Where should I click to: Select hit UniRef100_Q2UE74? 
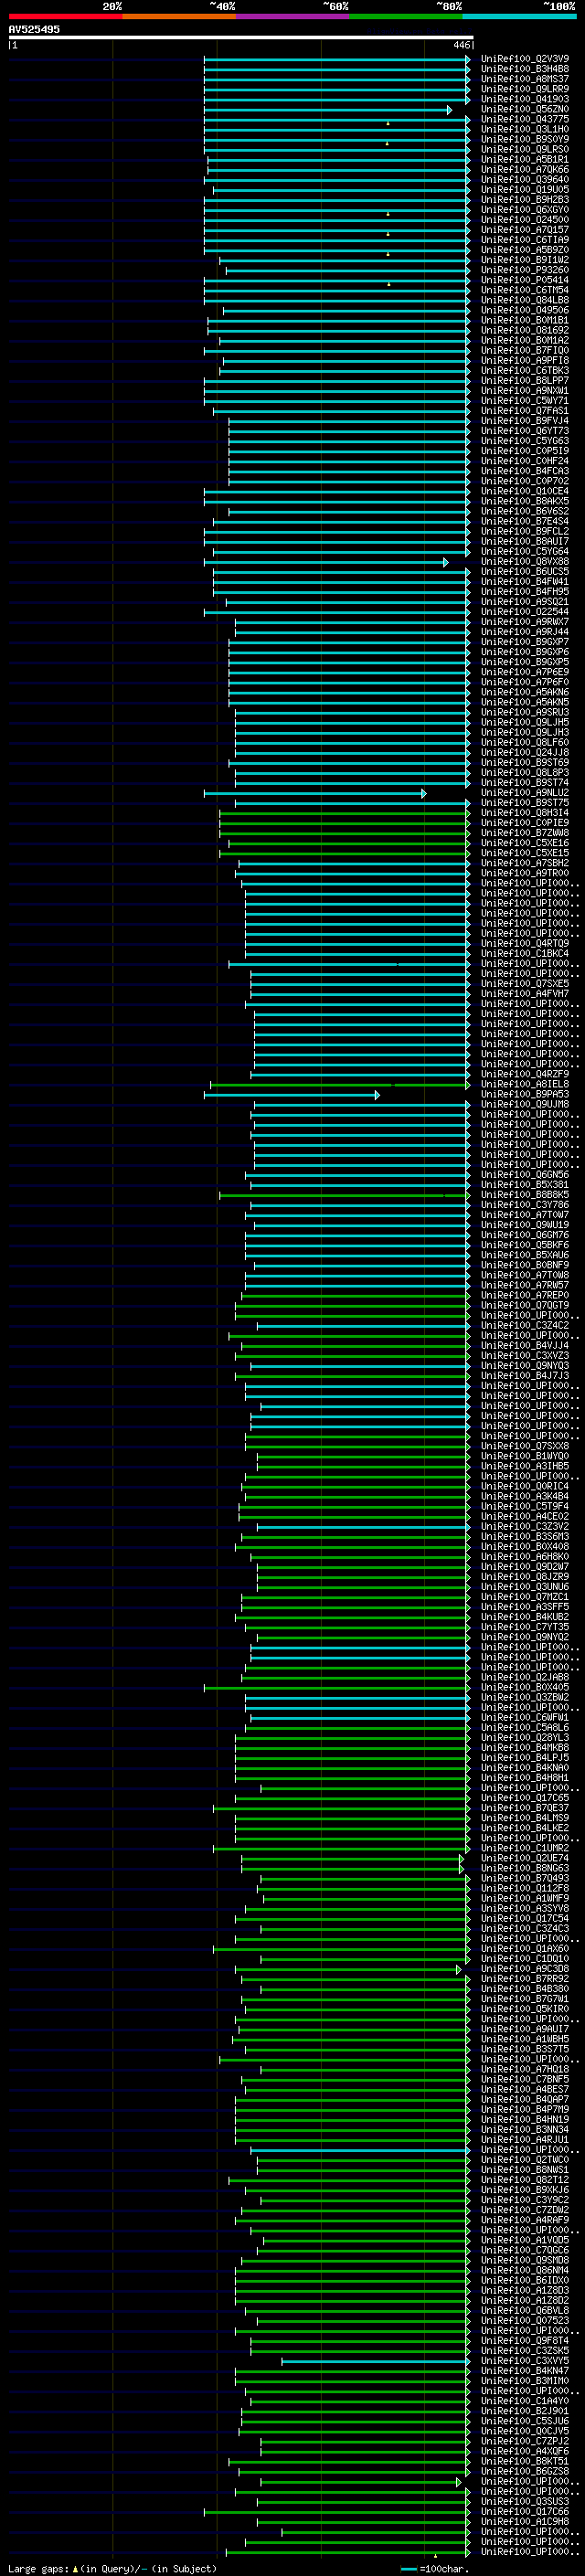pos(525,1859)
